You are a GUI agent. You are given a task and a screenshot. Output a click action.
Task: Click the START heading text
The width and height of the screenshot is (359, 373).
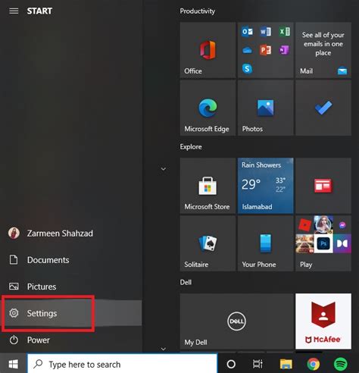[x=39, y=11]
